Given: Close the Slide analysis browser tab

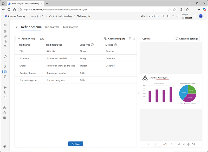Looking at the screenshot, I should click(x=42, y=4).
